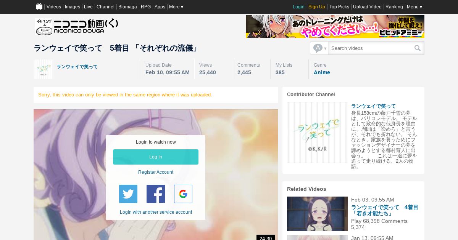Log in with Twitter icon

click(128, 194)
